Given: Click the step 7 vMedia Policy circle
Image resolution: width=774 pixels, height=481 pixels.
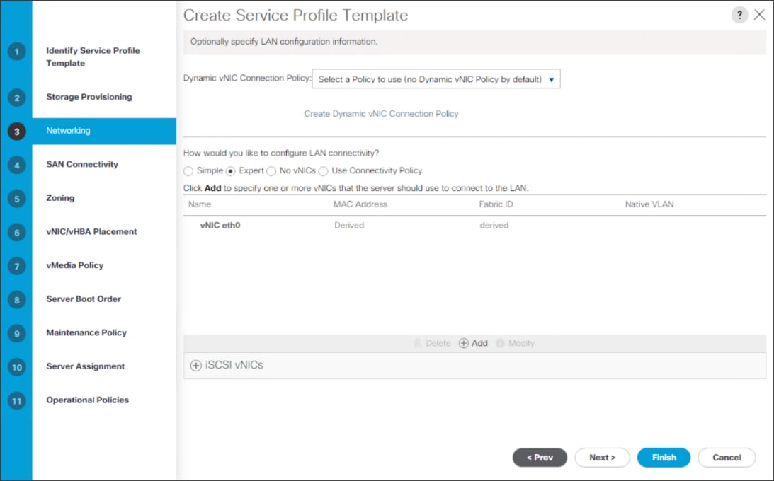Looking at the screenshot, I should (16, 265).
